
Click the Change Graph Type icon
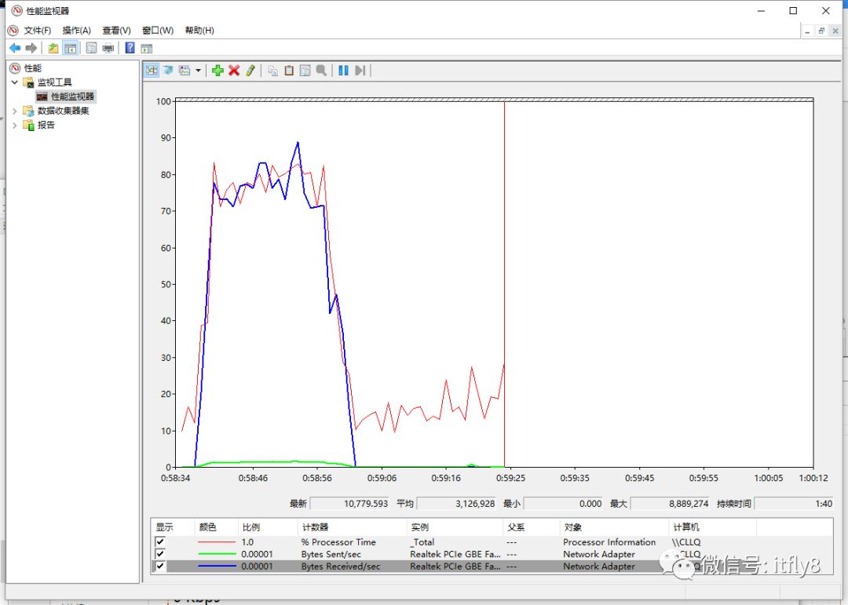(x=185, y=71)
